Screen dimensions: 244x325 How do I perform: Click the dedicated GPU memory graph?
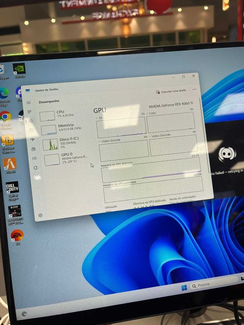(151, 170)
